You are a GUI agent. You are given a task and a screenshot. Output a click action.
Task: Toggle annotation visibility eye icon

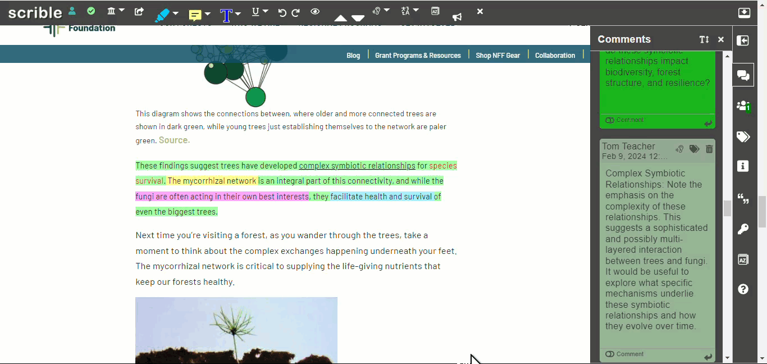pyautogui.click(x=315, y=11)
